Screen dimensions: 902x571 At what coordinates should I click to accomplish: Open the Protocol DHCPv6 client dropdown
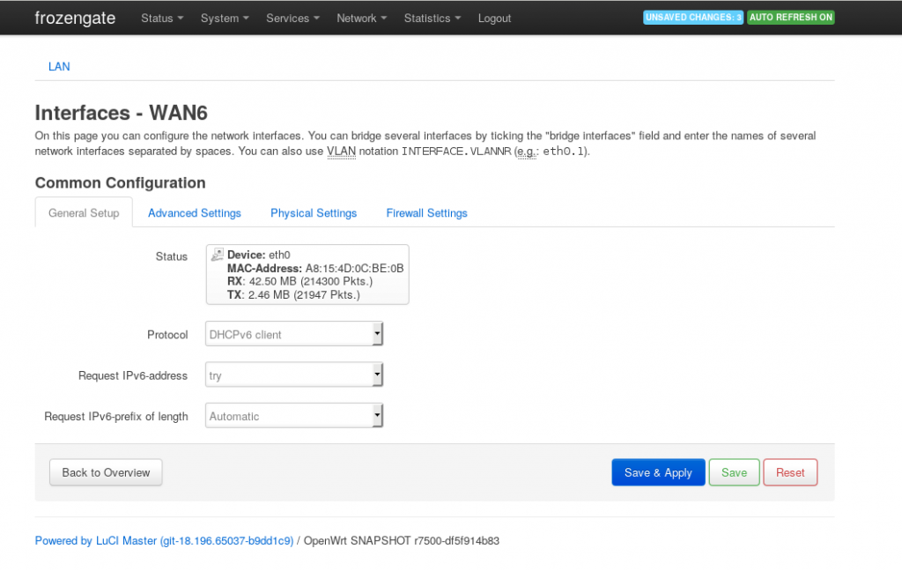(294, 334)
